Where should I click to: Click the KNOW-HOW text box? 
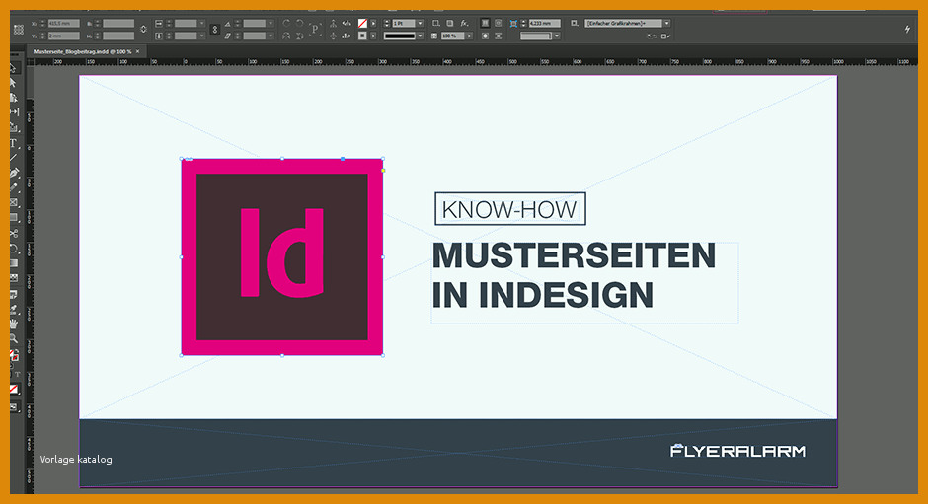[510, 209]
